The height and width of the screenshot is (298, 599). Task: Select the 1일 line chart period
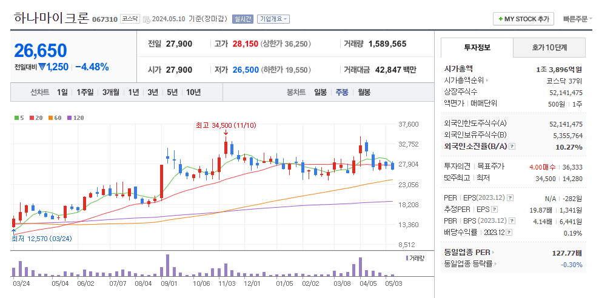point(62,92)
